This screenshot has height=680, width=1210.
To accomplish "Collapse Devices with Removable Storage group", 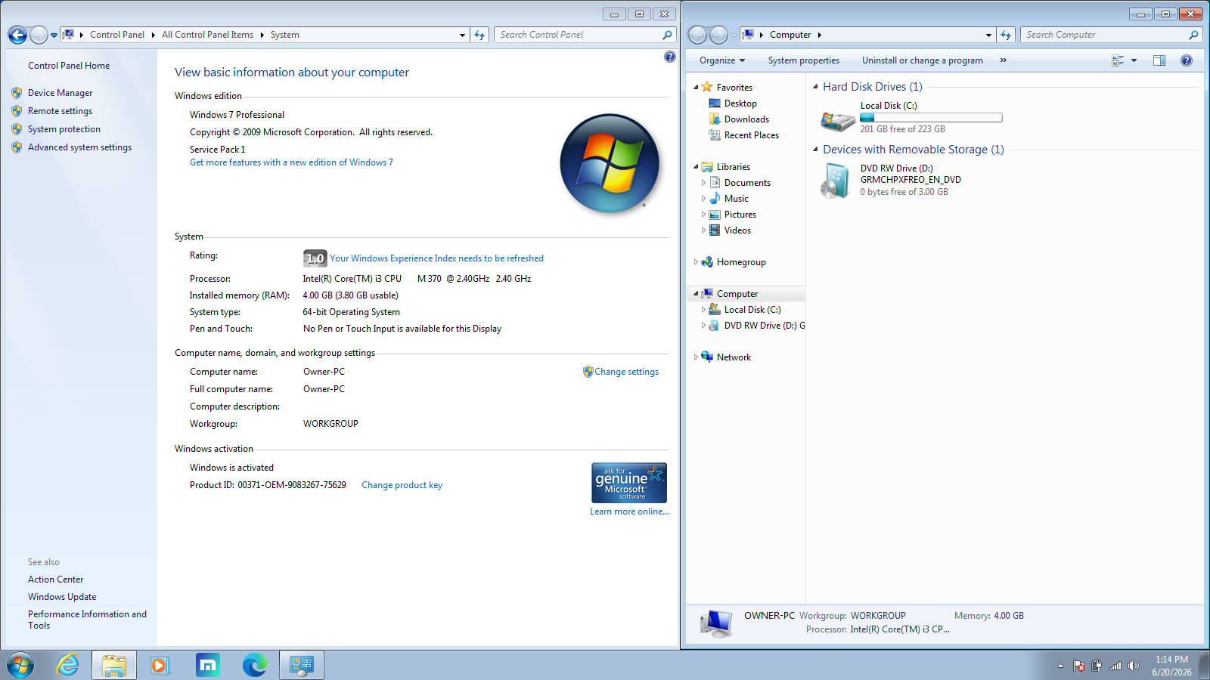I will tap(815, 150).
